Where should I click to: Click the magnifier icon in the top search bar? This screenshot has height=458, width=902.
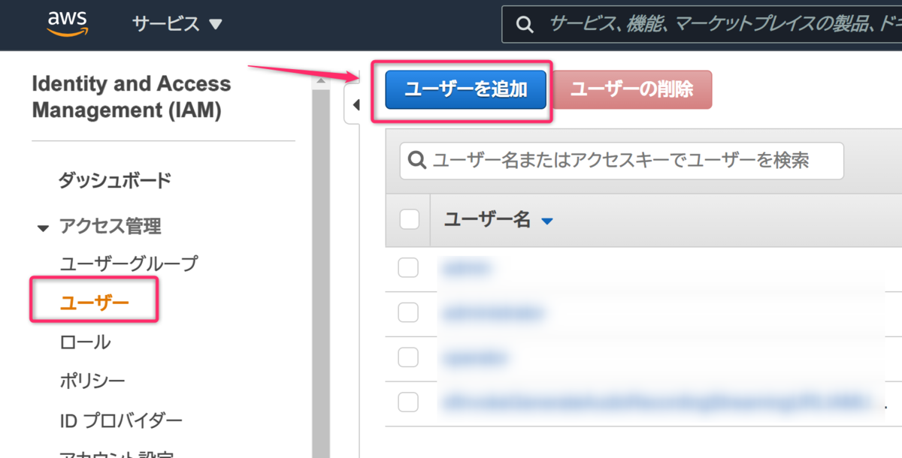525,25
